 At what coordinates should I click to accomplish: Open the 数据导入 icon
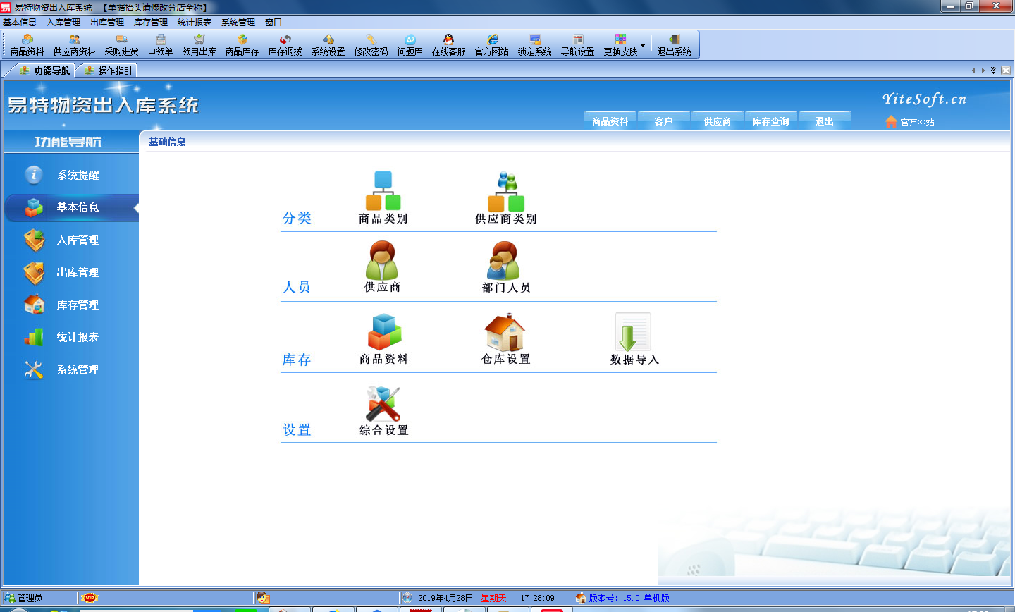pos(634,339)
